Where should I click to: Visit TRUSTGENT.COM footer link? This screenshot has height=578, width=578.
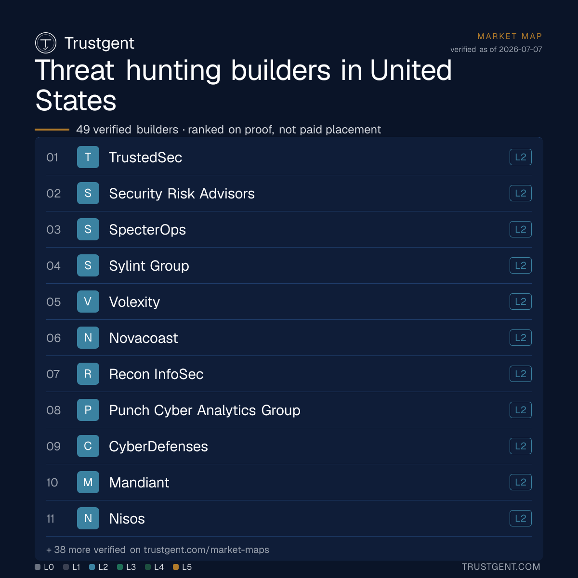pos(501,567)
